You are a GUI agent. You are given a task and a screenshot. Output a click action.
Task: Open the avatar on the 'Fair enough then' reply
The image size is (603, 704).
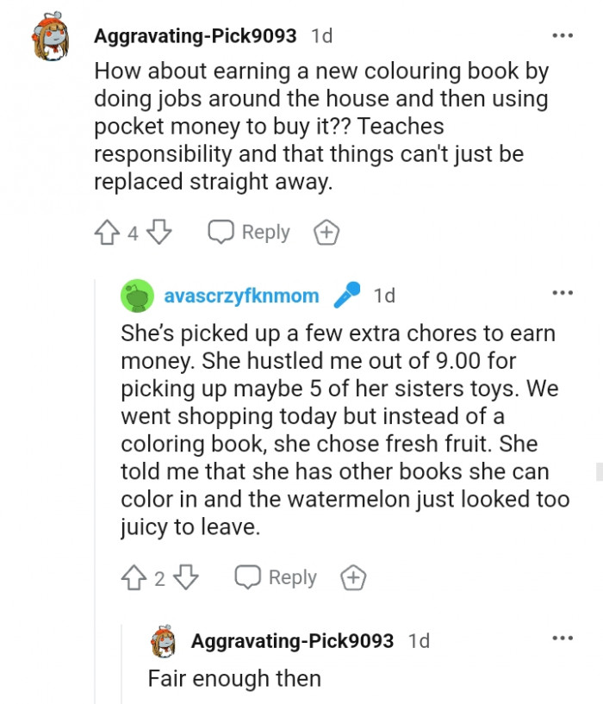pyautogui.click(x=164, y=642)
